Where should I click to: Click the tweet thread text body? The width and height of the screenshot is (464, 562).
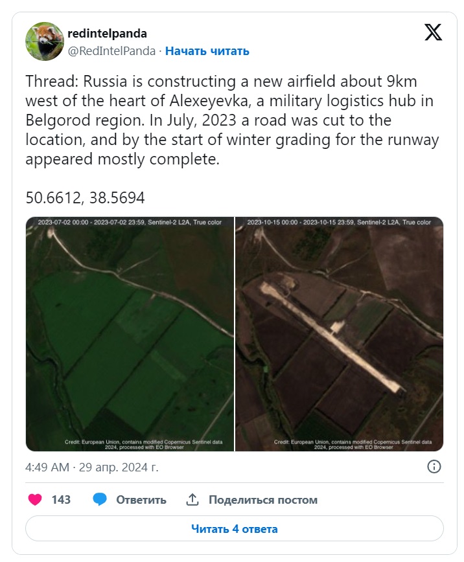click(232, 120)
